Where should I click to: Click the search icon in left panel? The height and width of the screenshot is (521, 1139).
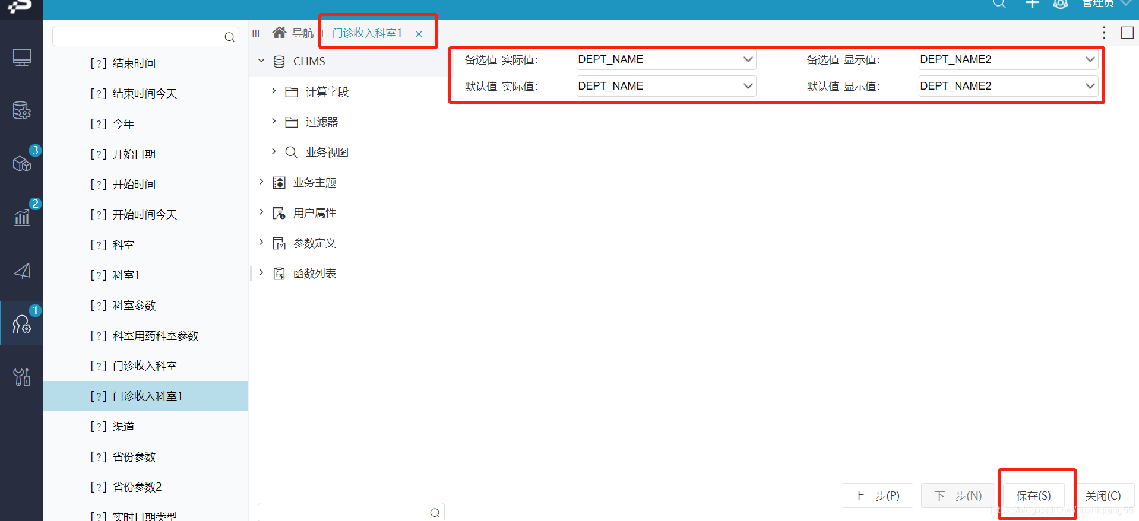pos(229,37)
